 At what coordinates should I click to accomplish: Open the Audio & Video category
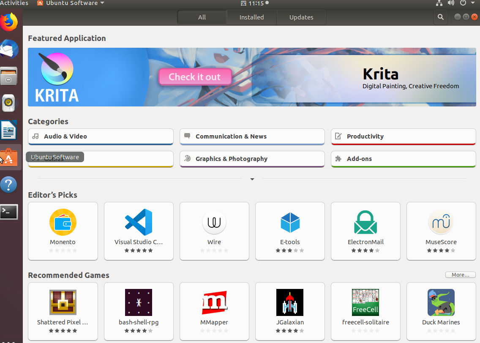click(100, 136)
